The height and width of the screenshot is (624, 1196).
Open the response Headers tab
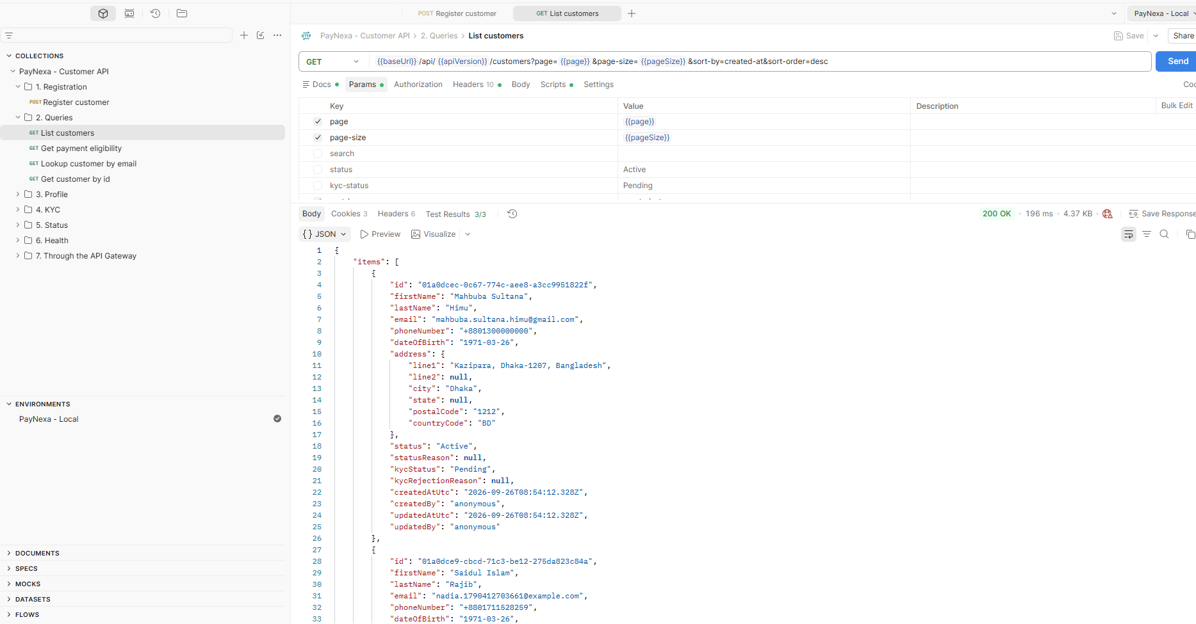click(397, 214)
